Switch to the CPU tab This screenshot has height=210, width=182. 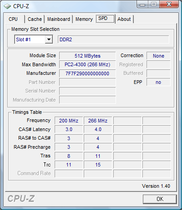pos(15,19)
